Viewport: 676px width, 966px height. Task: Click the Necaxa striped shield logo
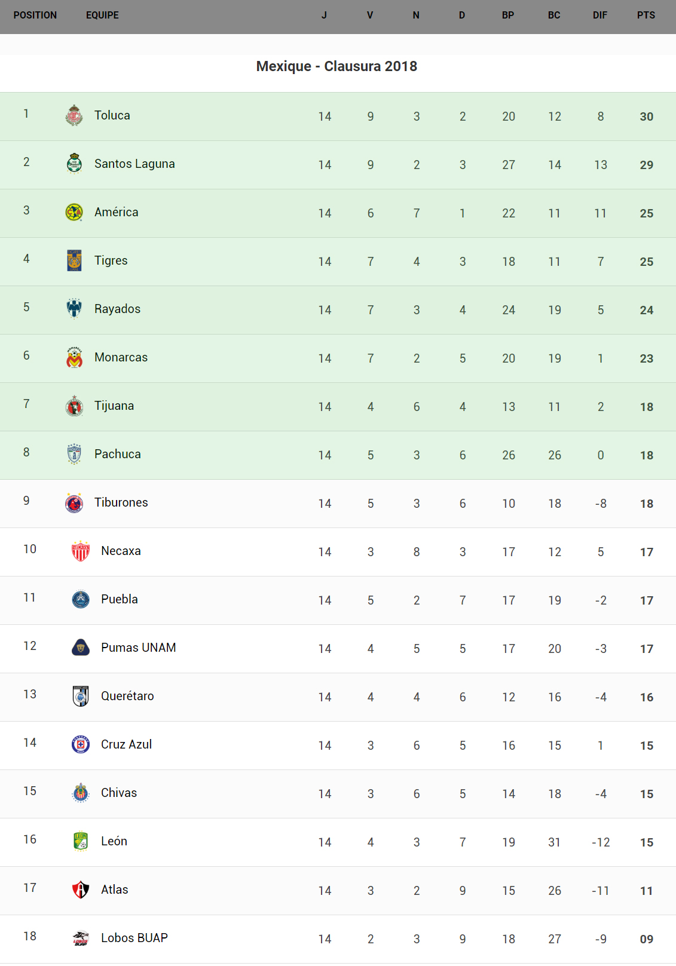[x=81, y=551]
